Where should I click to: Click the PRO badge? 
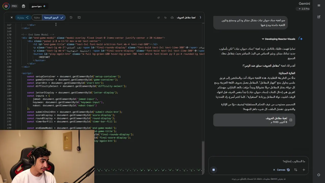tap(14, 6)
